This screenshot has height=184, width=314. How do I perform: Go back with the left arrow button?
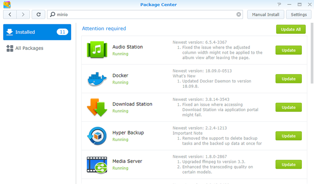[x=10, y=15]
